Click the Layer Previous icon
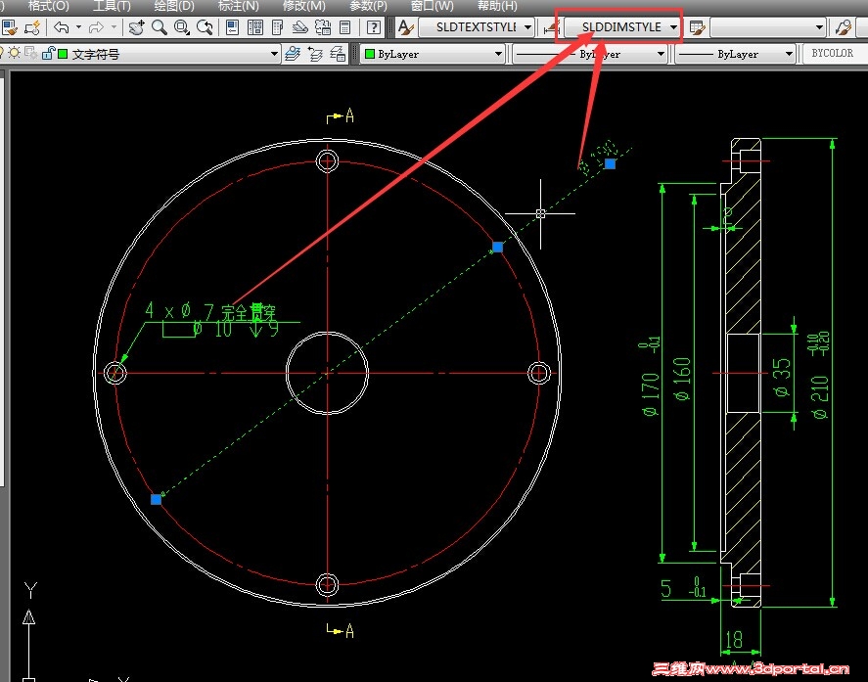This screenshot has height=682, width=868. (315, 54)
